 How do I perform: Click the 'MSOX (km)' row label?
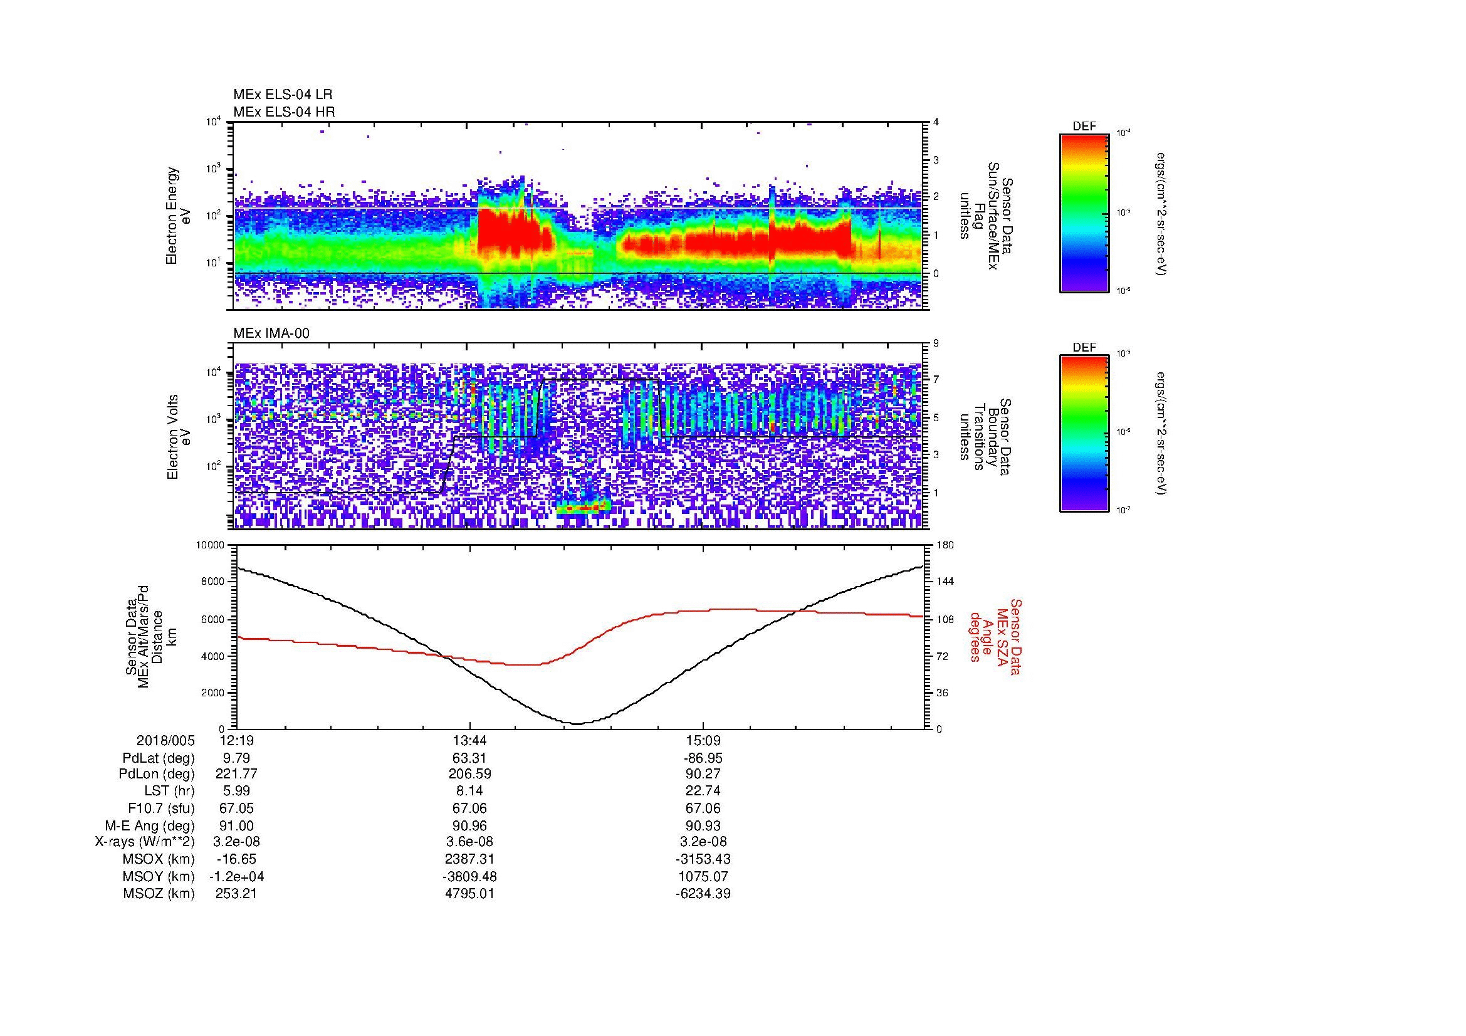click(159, 859)
